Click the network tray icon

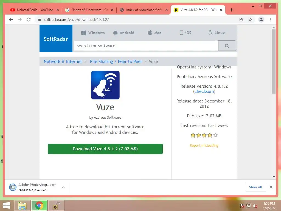[248, 206]
